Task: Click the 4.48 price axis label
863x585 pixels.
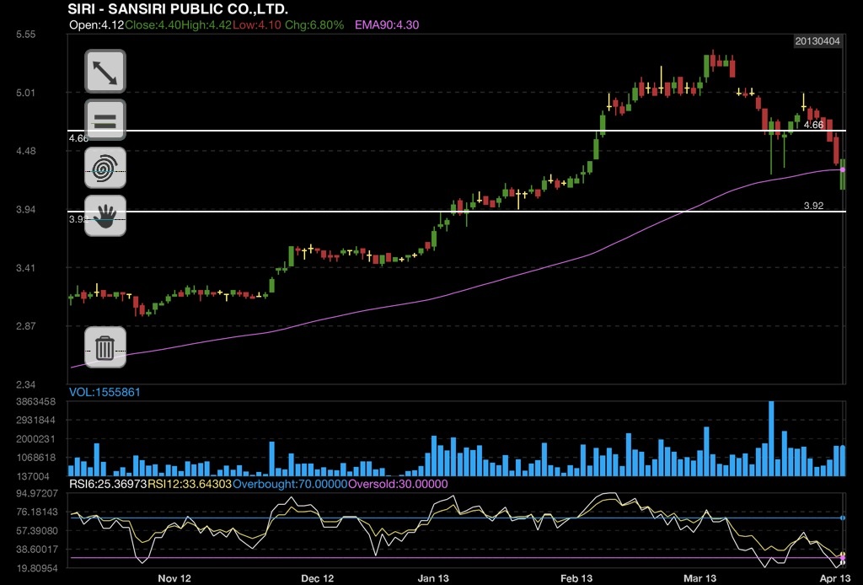Action: 25,152
